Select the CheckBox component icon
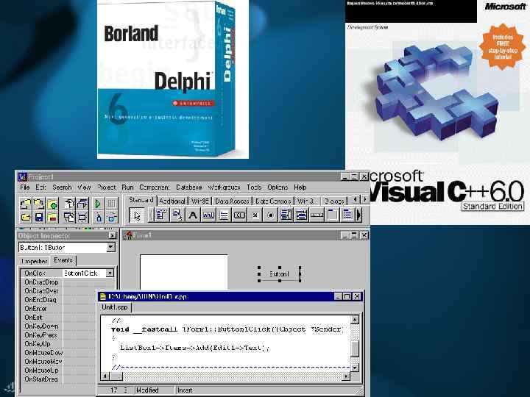Screen dimensions: 530x397 point(255,215)
